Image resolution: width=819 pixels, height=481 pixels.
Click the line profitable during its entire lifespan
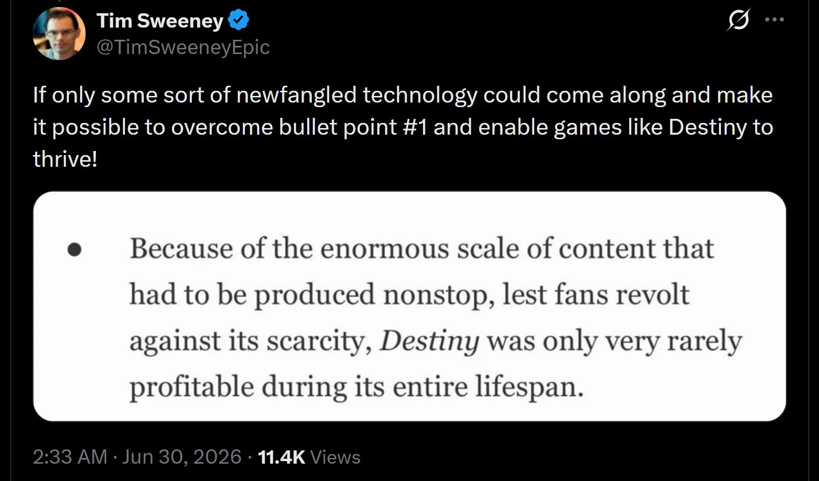[x=356, y=387]
